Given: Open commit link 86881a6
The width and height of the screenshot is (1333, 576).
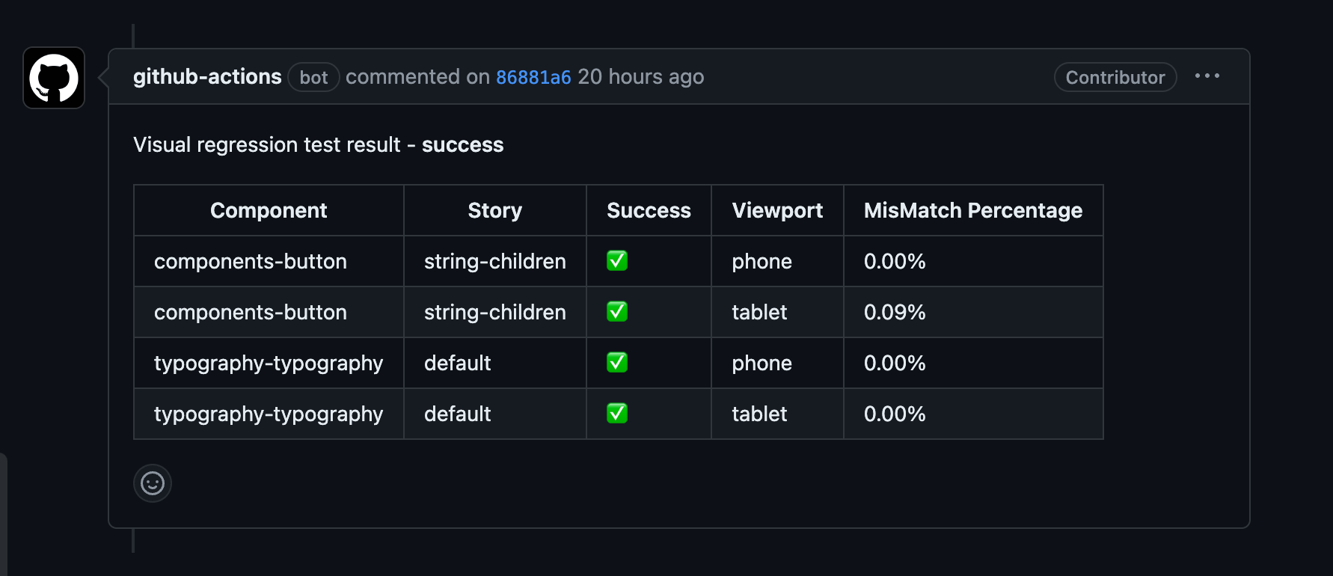Looking at the screenshot, I should 533,77.
